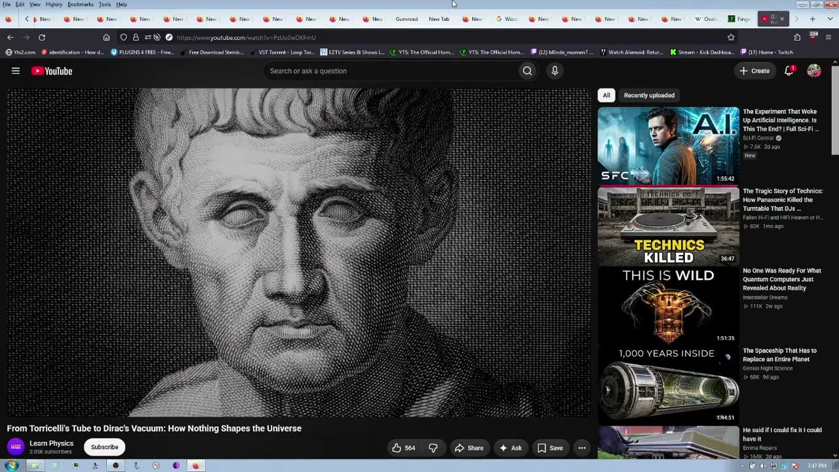Open the browser extensions puzzle icon
Viewport: 839px width, 472px height.
click(797, 37)
